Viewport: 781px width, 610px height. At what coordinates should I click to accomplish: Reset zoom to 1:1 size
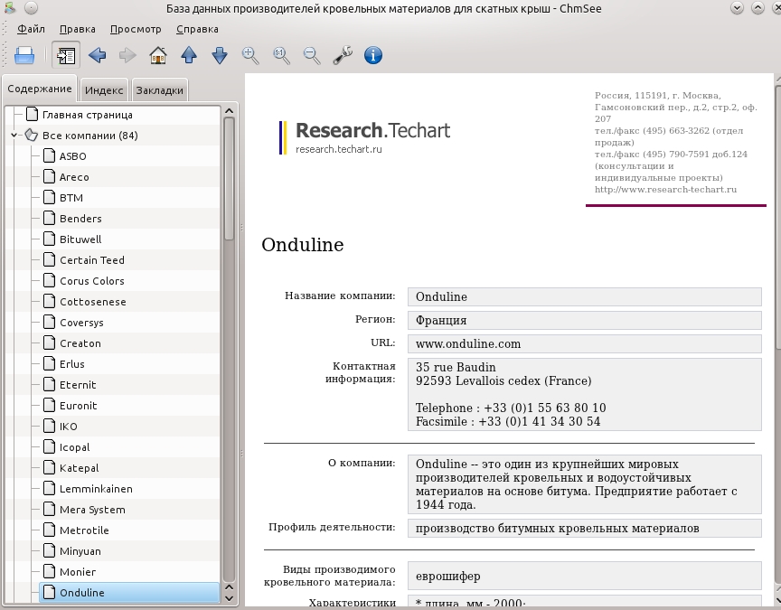pyautogui.click(x=281, y=55)
